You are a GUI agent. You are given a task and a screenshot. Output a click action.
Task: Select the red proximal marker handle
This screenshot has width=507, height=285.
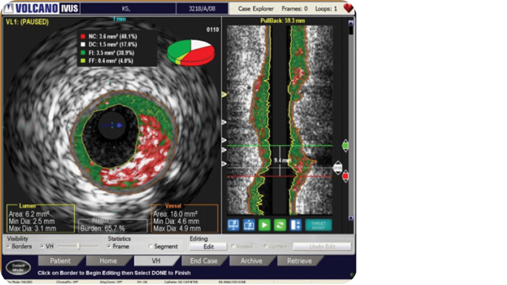tap(345, 176)
